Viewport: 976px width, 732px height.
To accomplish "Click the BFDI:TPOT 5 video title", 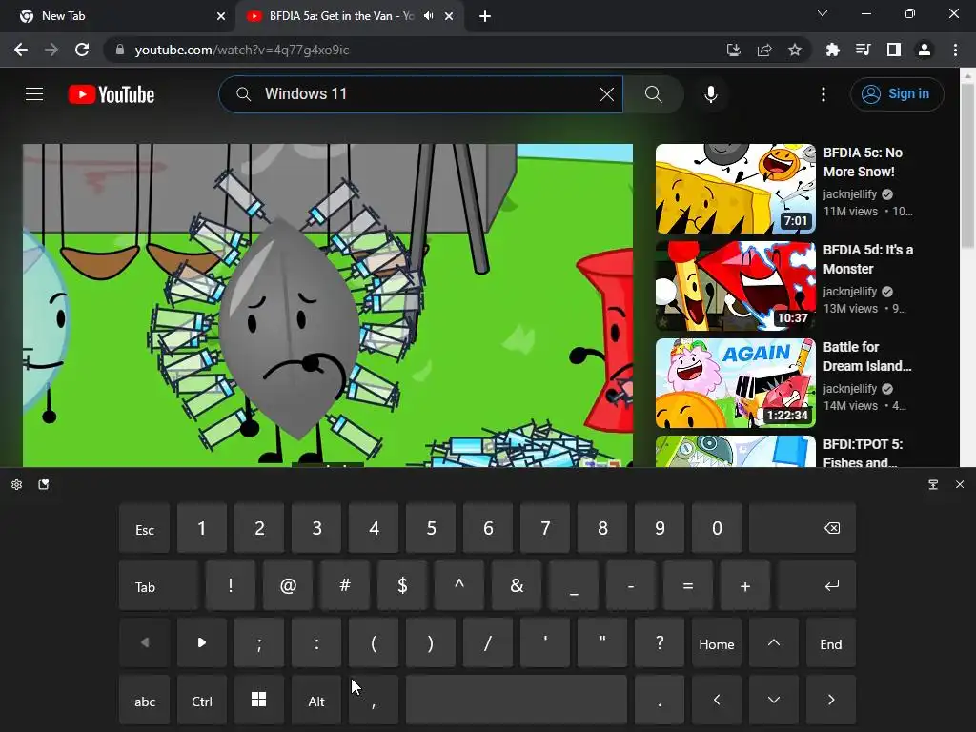I will pos(863,453).
